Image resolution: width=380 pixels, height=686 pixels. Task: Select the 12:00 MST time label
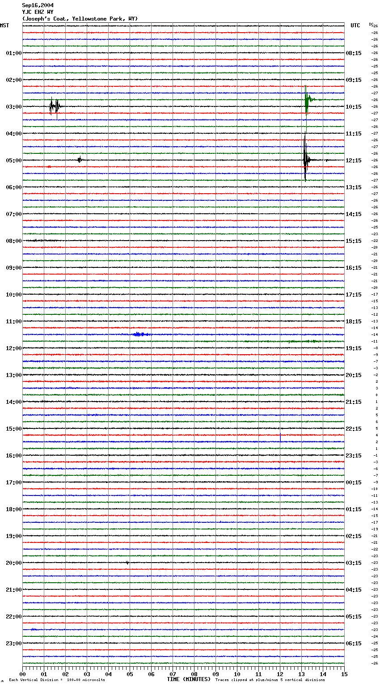[x=13, y=348]
